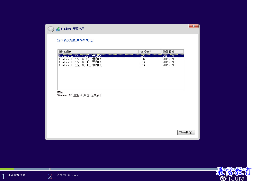Click the 下一步(N) button
Screen dimensions: 254x181
pos(186,133)
